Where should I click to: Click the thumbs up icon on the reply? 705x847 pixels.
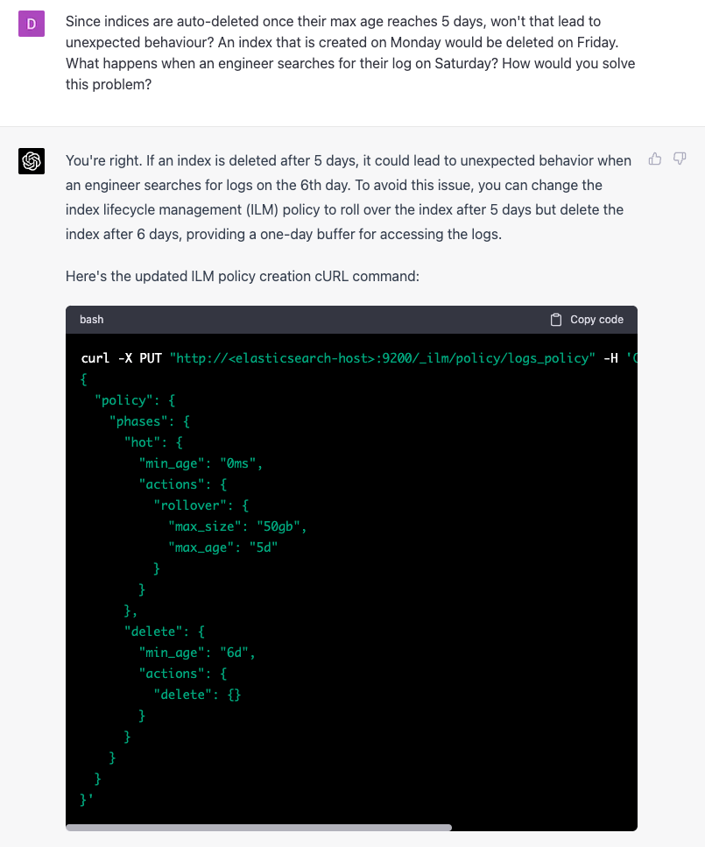654,159
